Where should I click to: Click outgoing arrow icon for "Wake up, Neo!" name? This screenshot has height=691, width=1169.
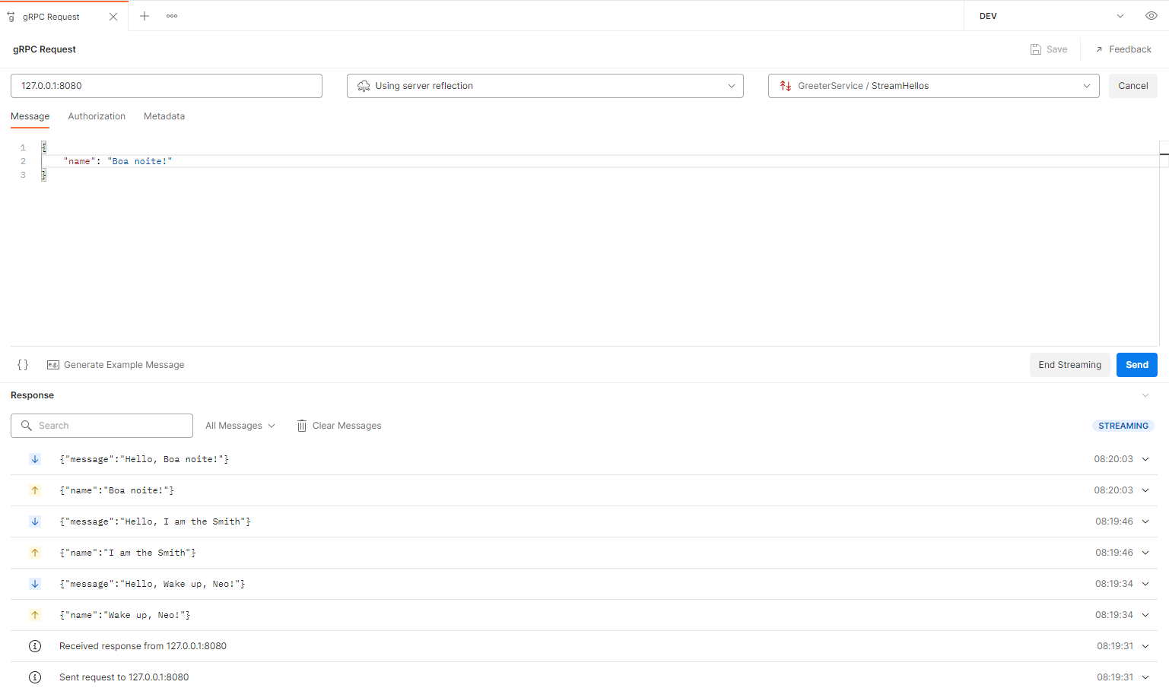35,615
